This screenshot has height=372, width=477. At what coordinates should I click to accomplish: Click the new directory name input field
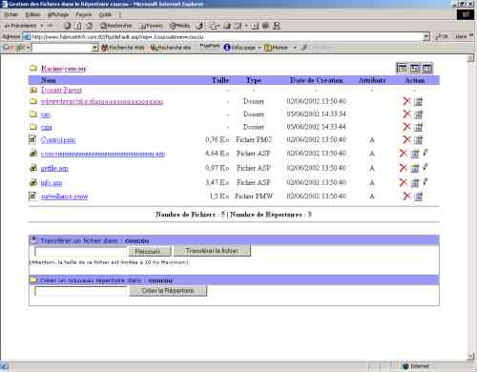80,291
